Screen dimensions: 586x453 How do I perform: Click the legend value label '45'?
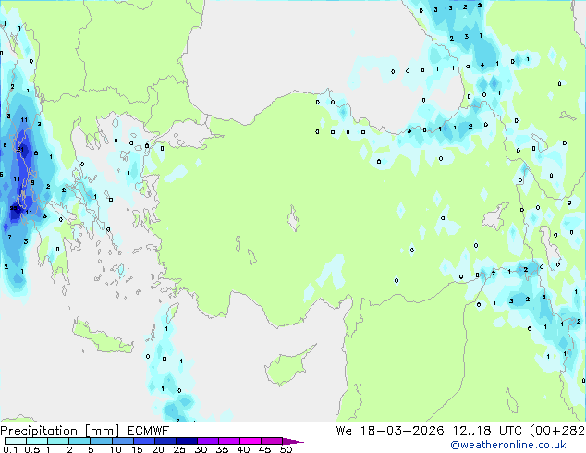(x=264, y=449)
